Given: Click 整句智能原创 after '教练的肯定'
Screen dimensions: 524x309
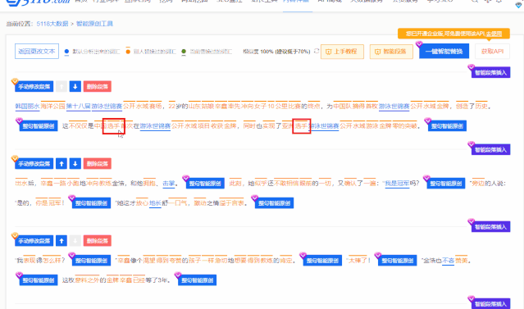Looking at the screenshot, I should click(322, 261).
